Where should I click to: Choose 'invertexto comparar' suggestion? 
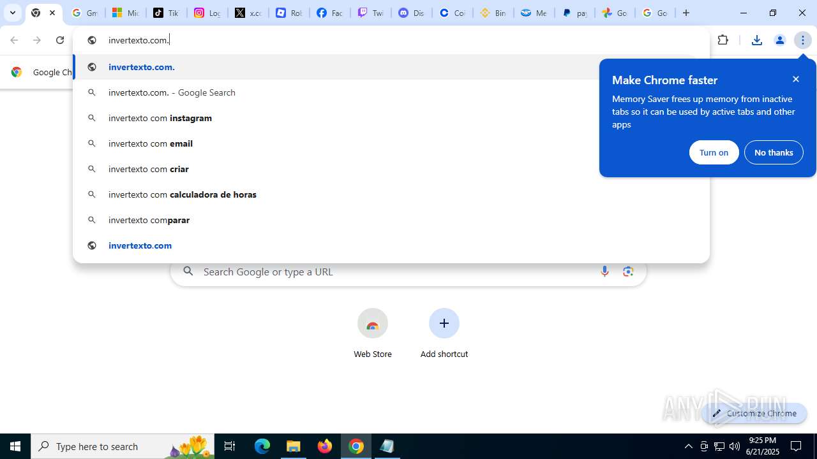click(391, 220)
